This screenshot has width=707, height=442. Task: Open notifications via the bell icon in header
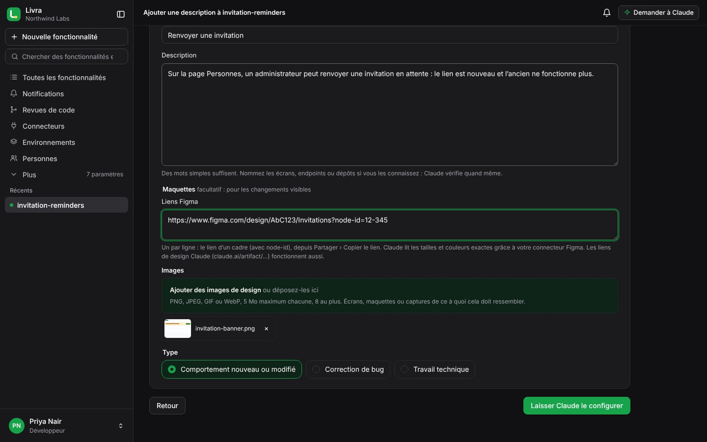pyautogui.click(x=607, y=13)
